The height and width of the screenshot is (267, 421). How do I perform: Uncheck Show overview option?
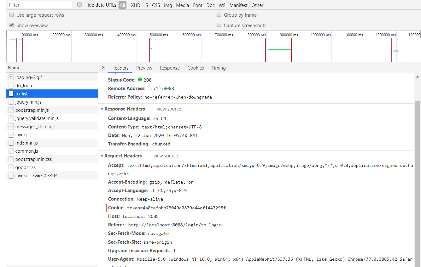coord(12,25)
